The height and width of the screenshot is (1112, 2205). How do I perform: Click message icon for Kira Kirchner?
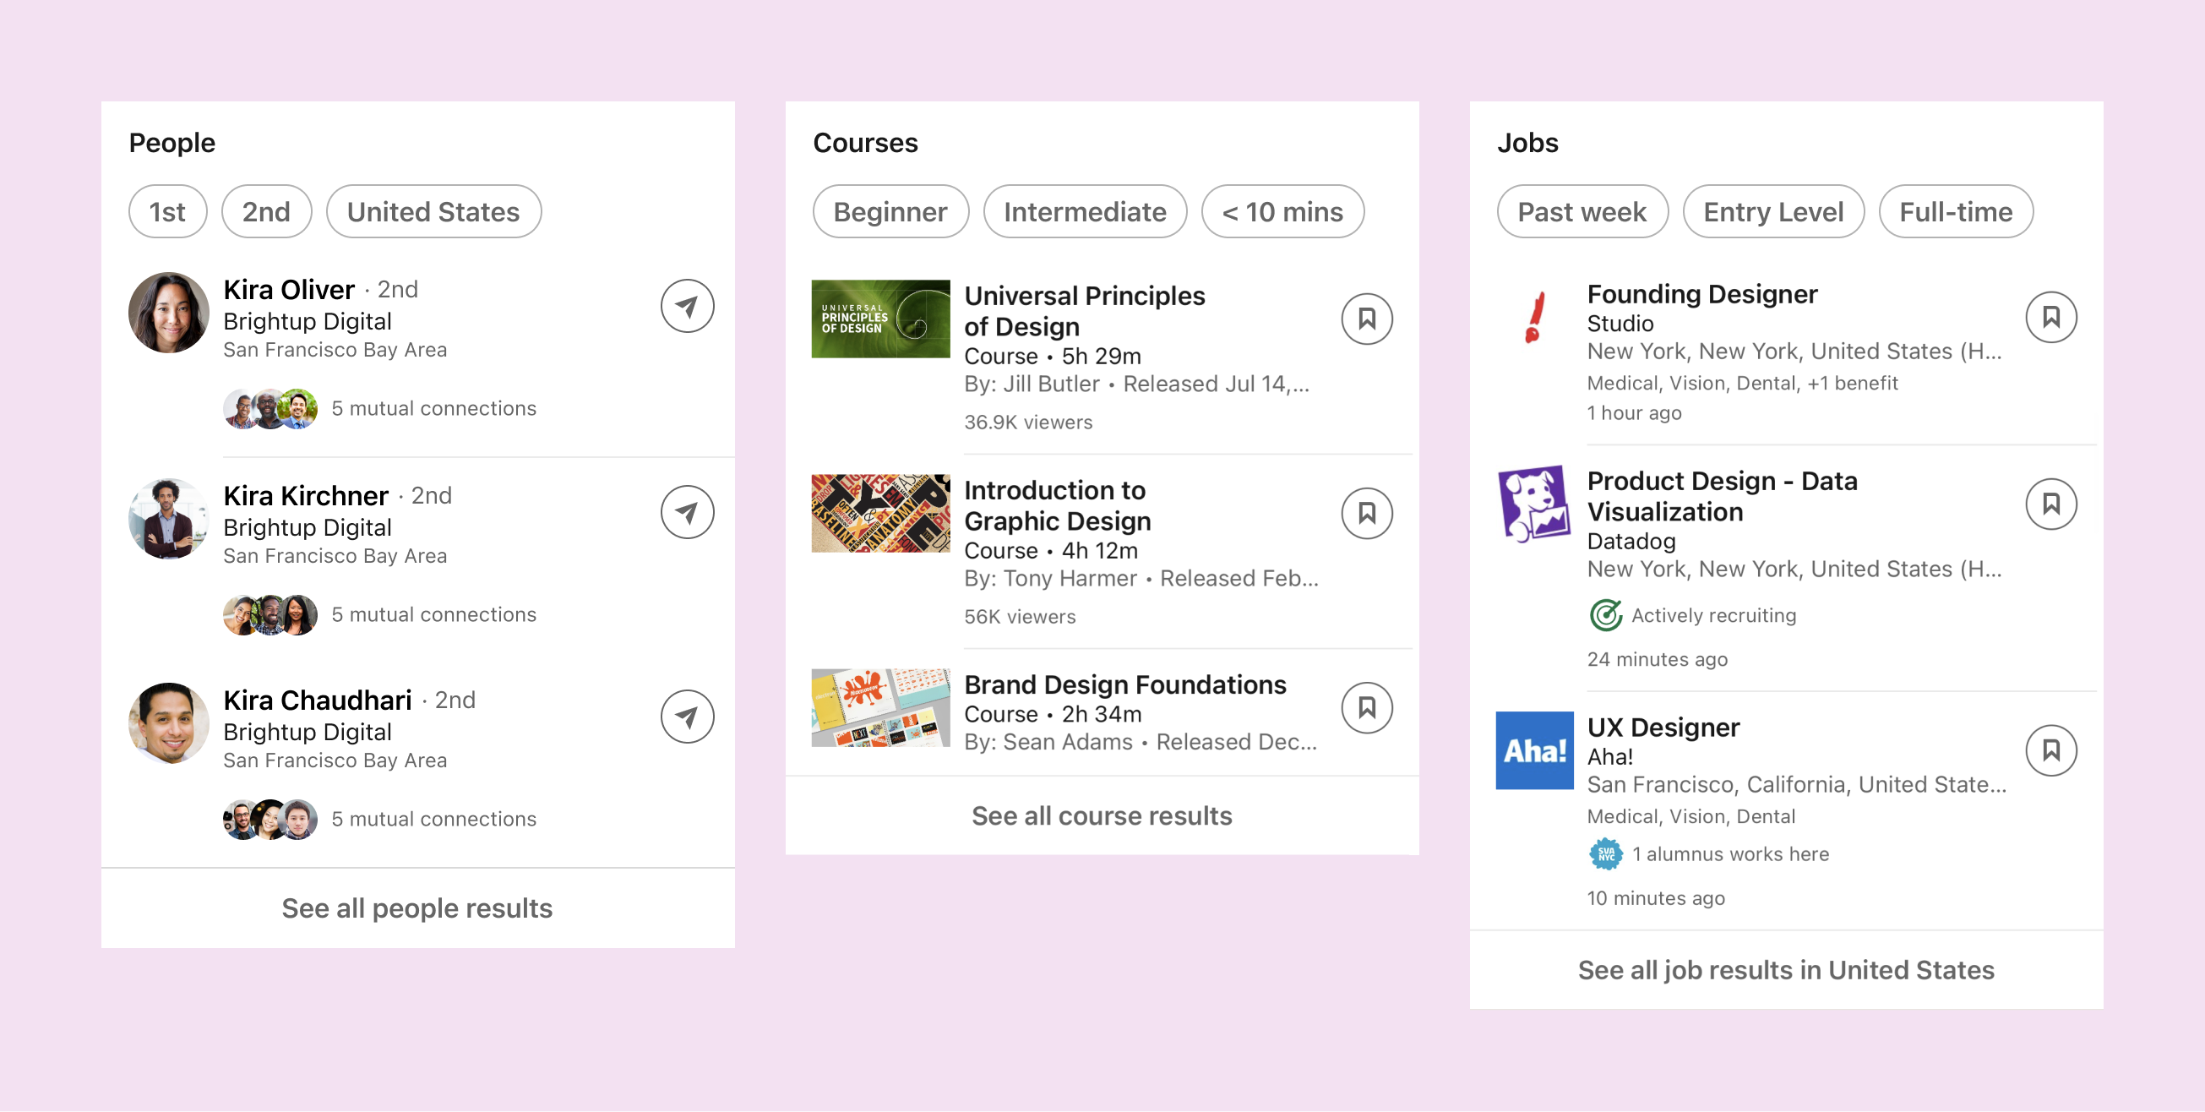[687, 512]
